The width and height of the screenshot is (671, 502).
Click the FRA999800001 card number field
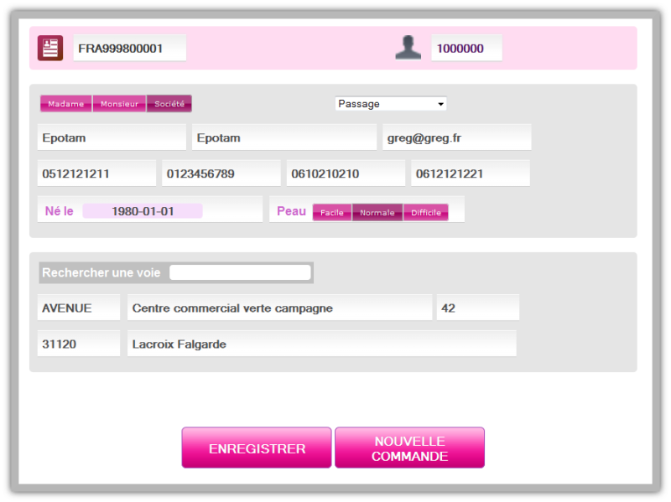[129, 49]
